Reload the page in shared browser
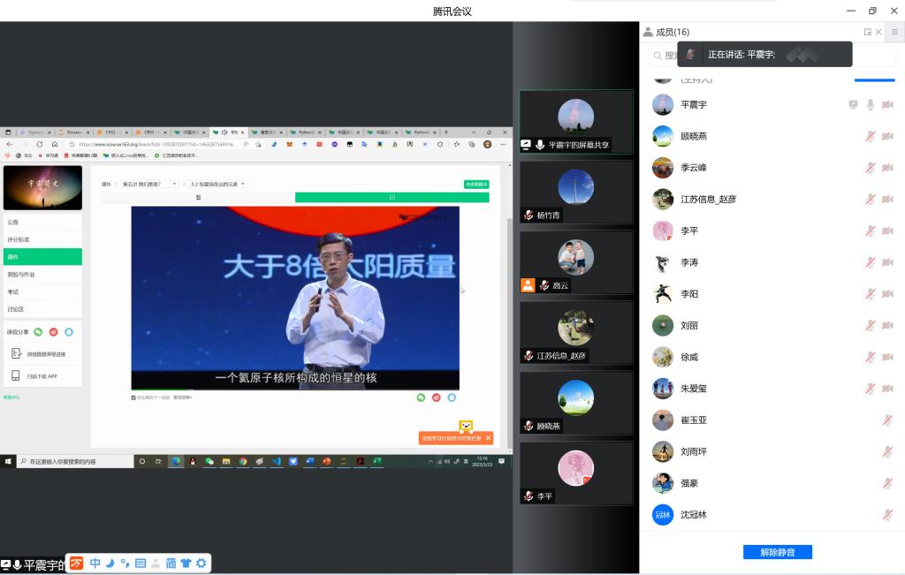The width and height of the screenshot is (905, 575). (x=39, y=144)
